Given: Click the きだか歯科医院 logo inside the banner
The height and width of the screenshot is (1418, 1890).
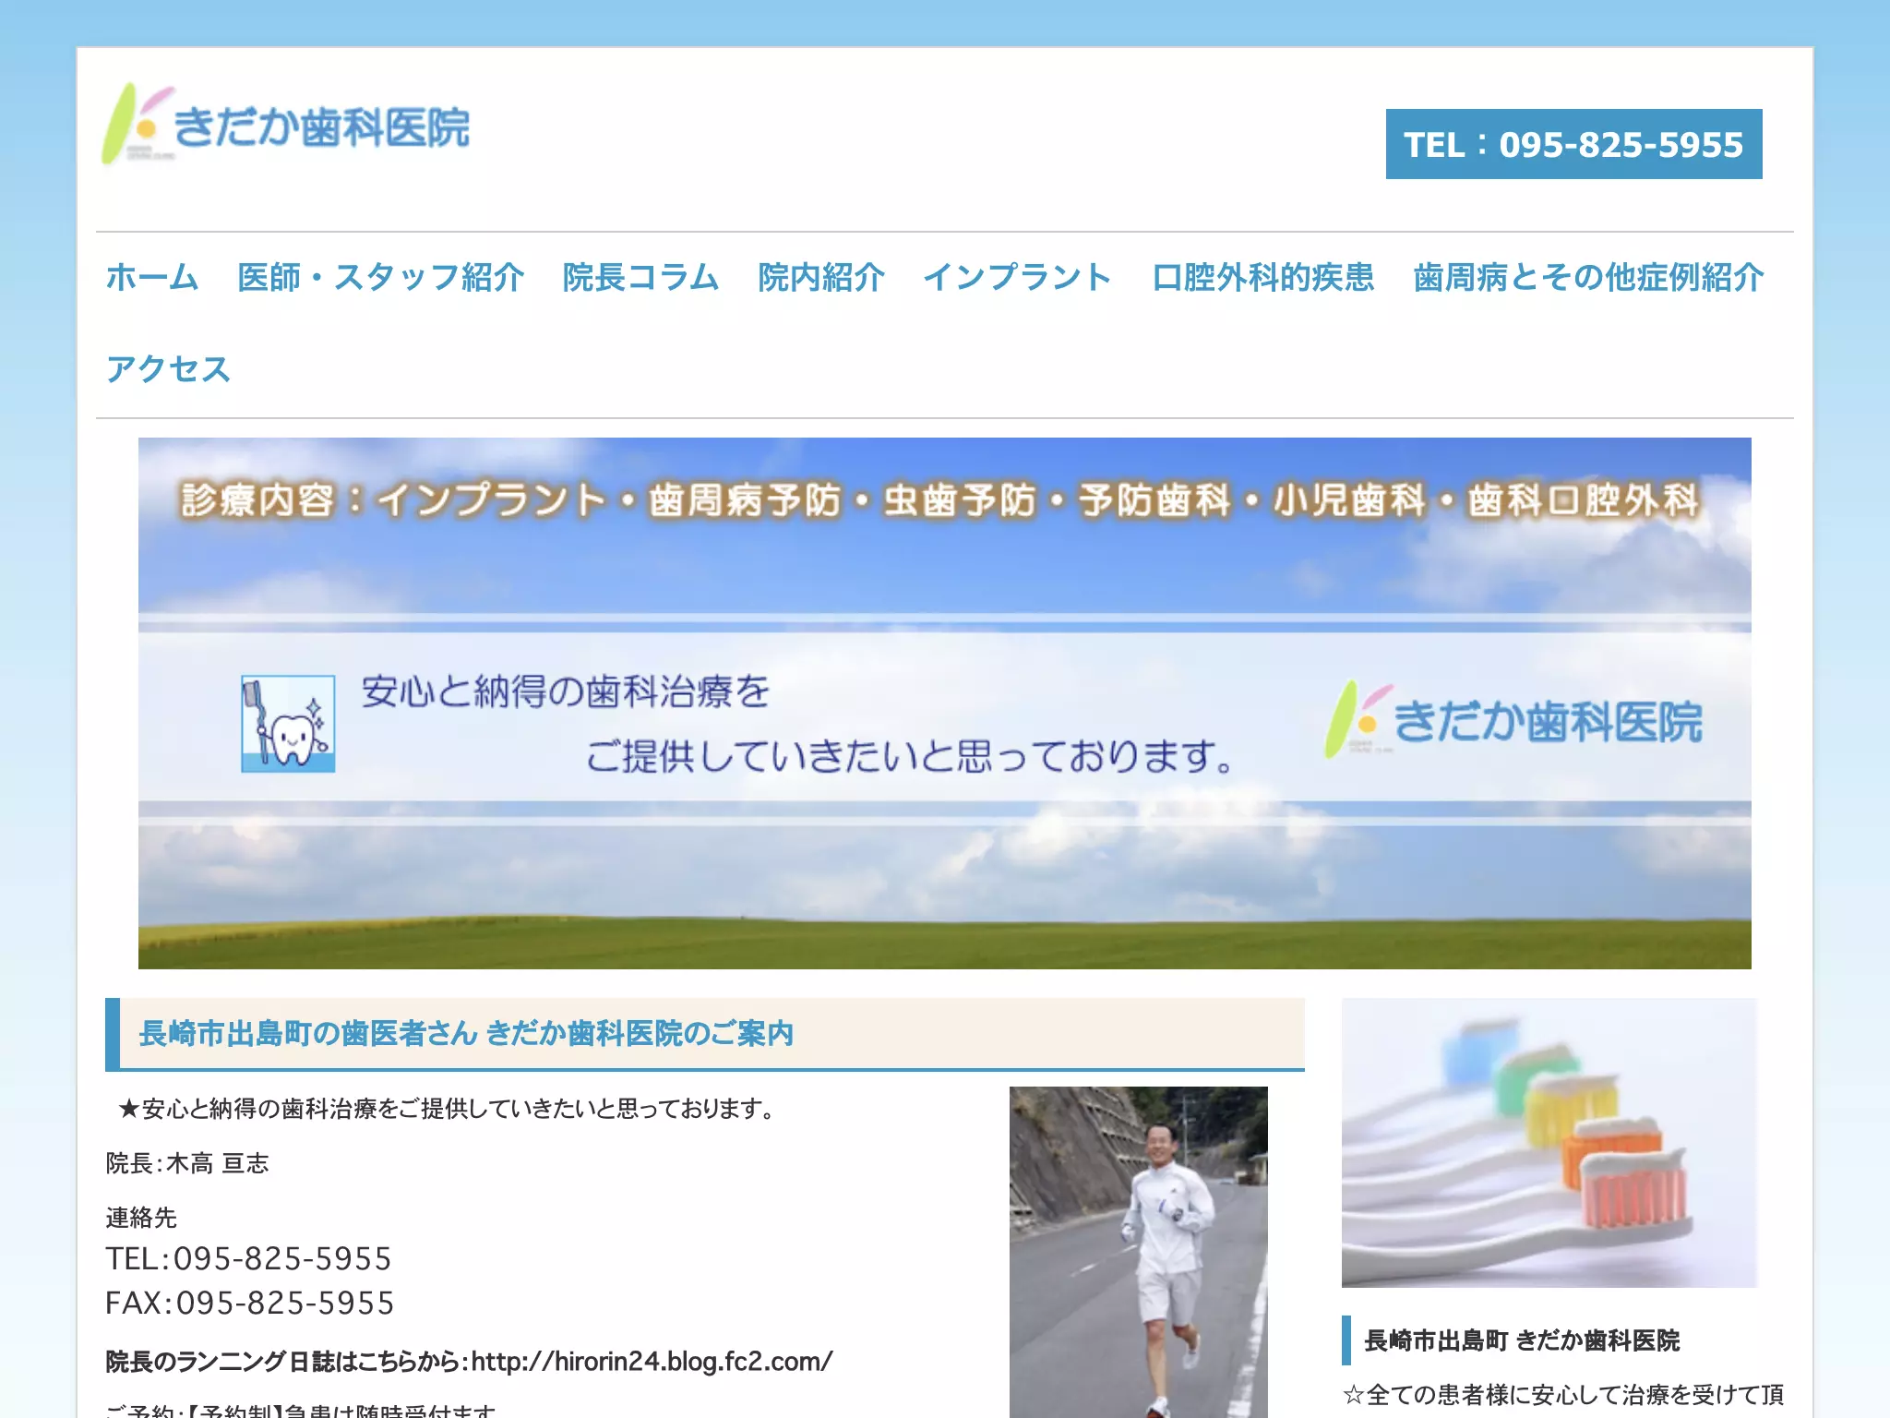Looking at the screenshot, I should tap(1513, 720).
